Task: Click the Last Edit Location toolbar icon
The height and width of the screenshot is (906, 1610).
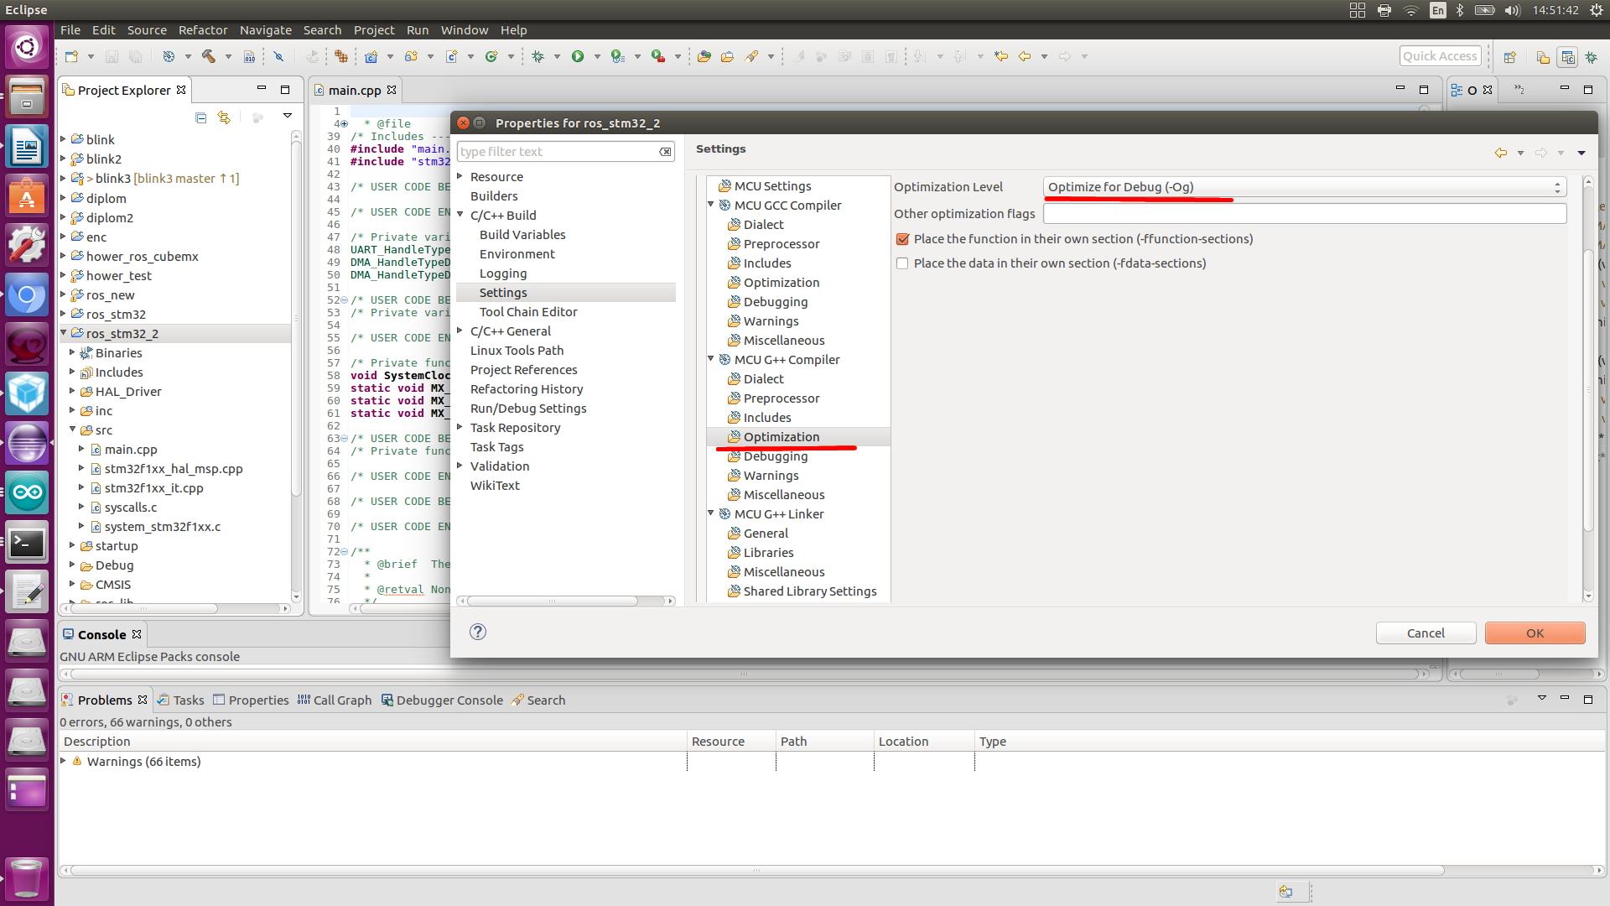Action: coord(1000,56)
